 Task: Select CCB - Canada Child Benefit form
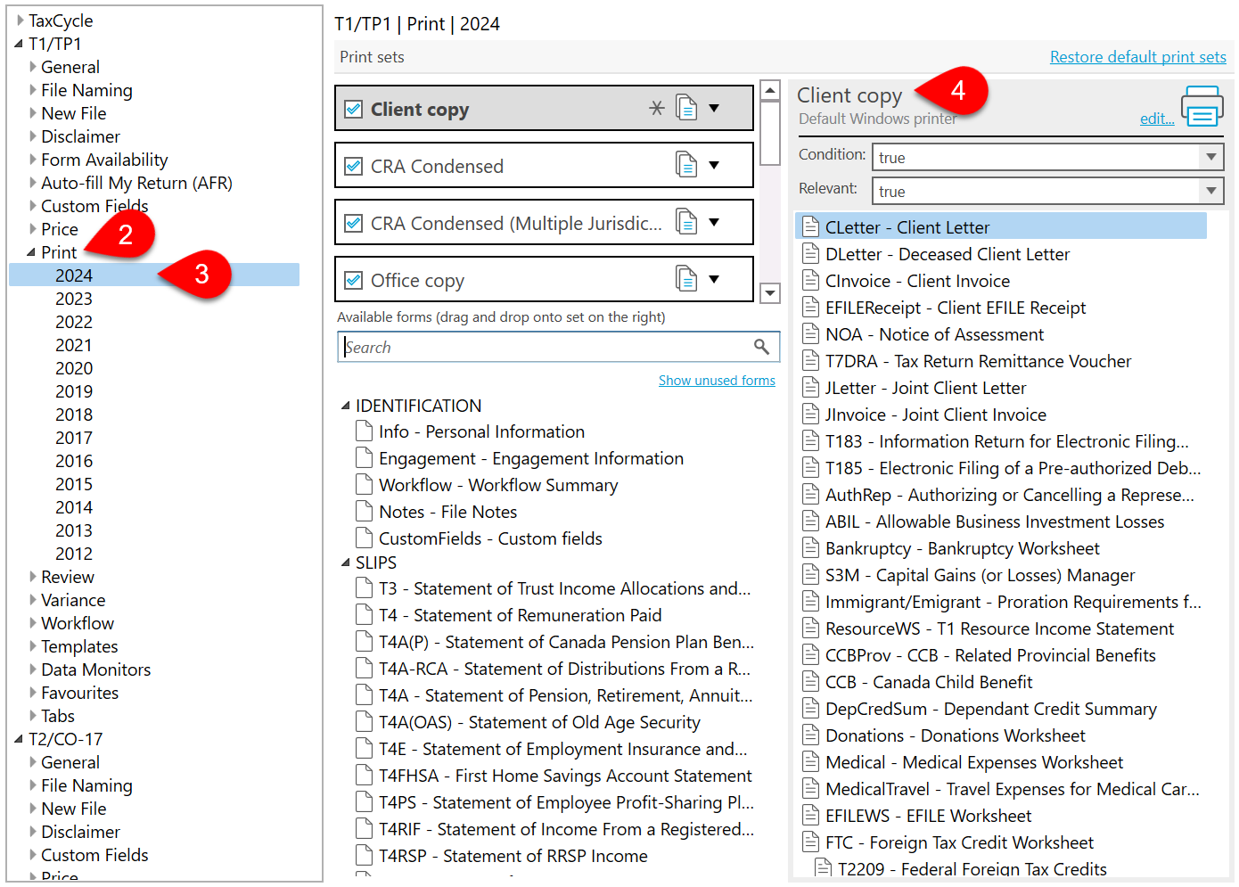coord(929,682)
